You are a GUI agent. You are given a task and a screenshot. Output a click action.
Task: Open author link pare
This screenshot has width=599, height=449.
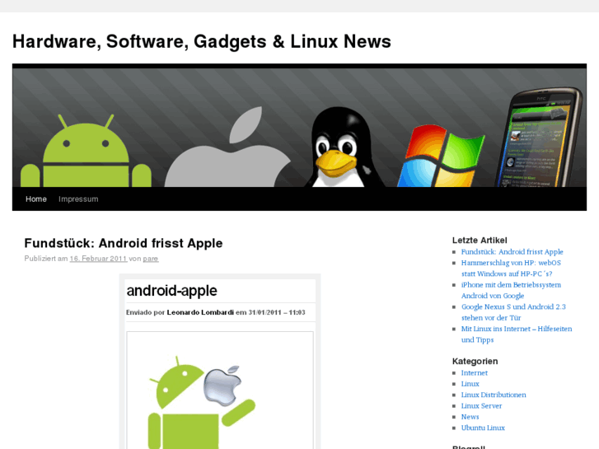(x=151, y=259)
